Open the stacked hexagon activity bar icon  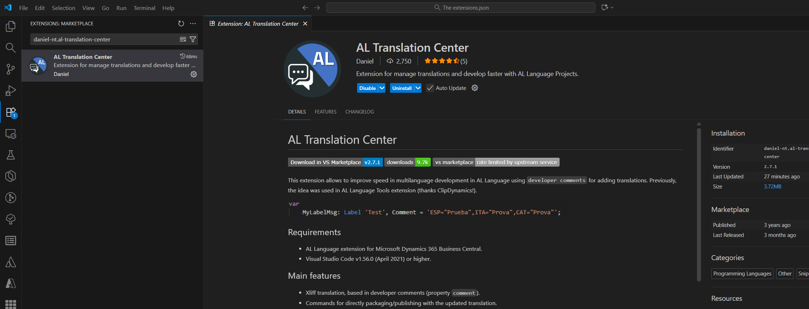[11, 176]
